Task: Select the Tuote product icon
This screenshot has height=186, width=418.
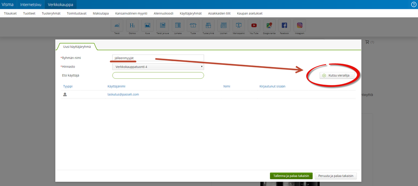Action: (193, 26)
